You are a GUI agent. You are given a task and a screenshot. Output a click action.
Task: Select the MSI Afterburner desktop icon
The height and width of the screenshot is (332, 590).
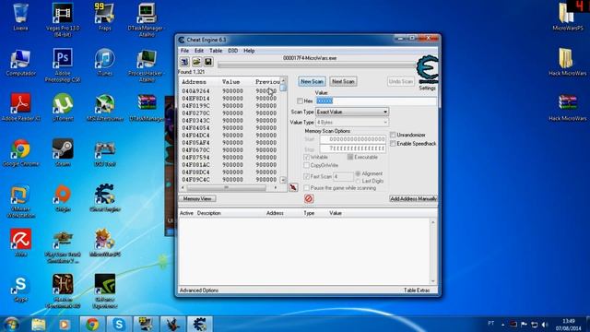coord(104,107)
